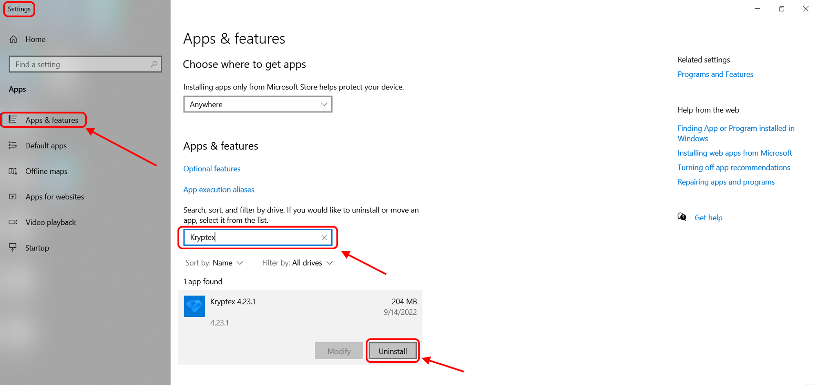Click the Find a setting search box
Screen dimensions: 818x385
[x=85, y=64]
